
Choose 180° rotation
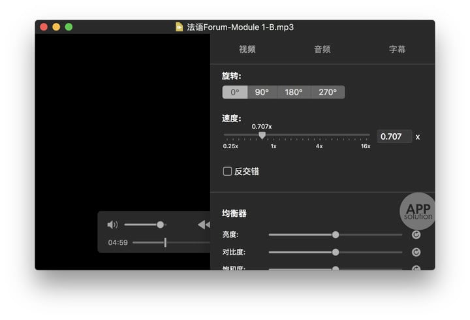[294, 92]
